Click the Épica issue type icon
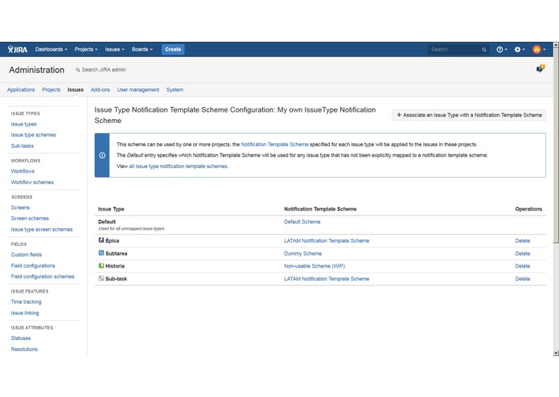Viewport: 559px width, 397px height. tap(101, 240)
